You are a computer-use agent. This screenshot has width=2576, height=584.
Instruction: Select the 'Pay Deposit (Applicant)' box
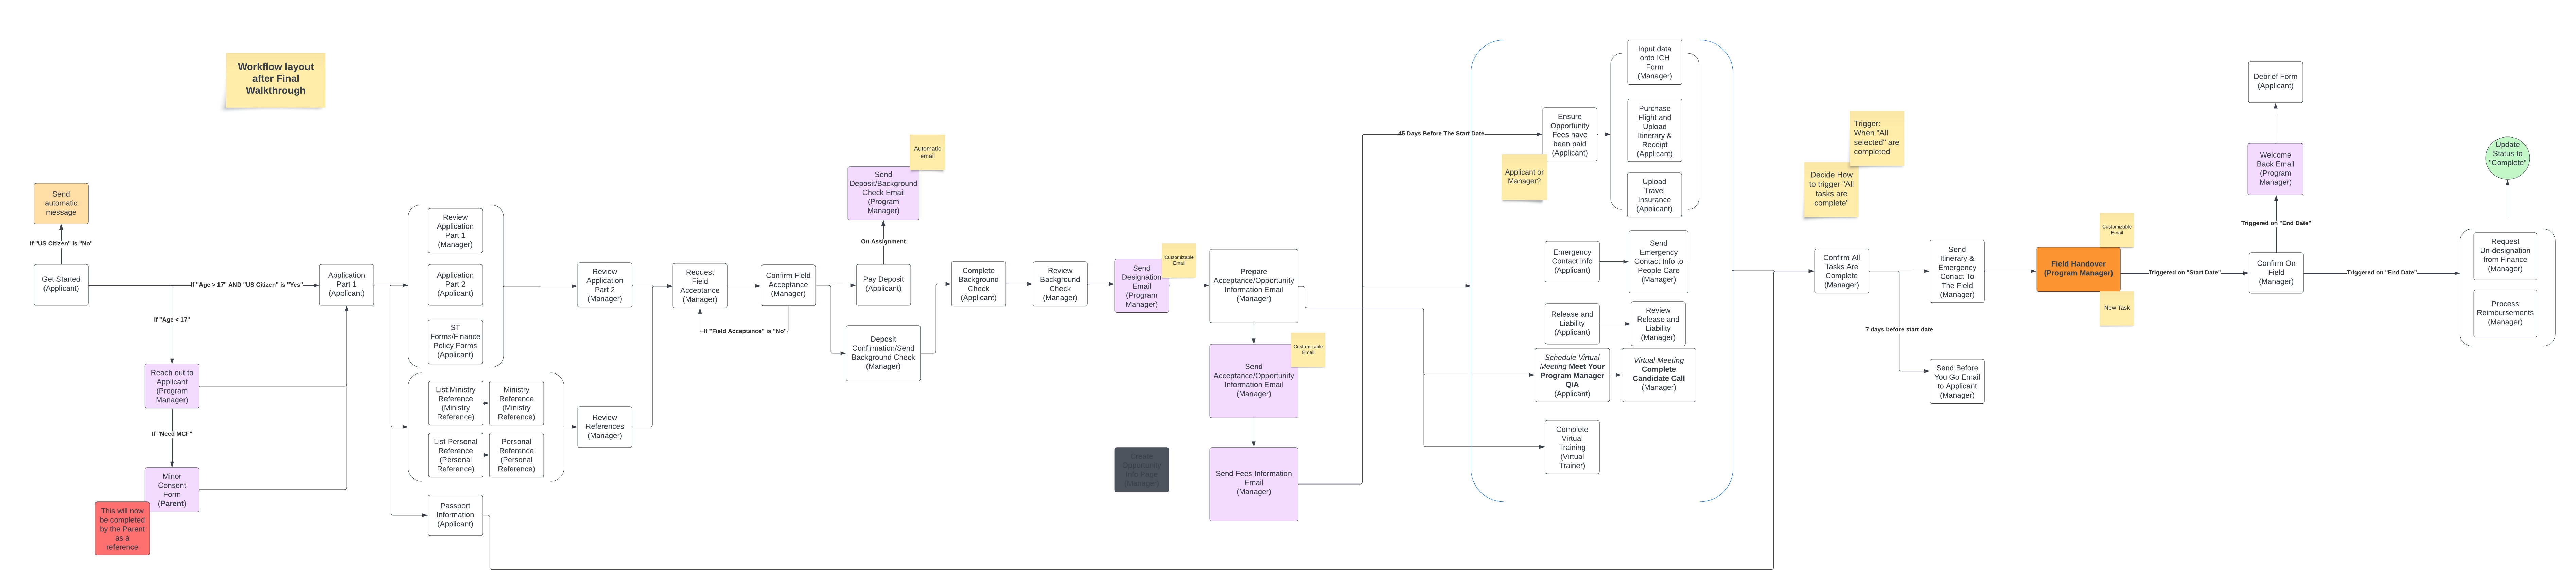point(883,284)
